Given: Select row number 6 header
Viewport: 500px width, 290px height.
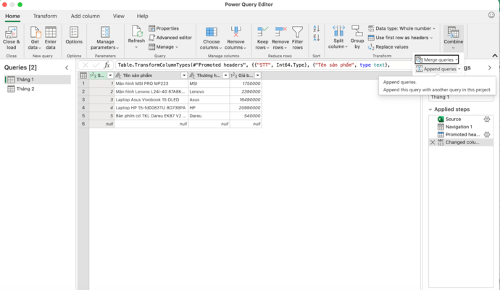Looking at the screenshot, I should point(83,124).
